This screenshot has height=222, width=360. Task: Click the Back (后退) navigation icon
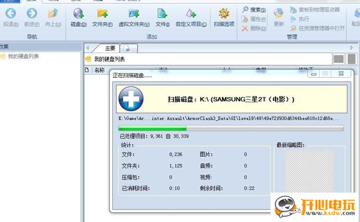(x=11, y=14)
